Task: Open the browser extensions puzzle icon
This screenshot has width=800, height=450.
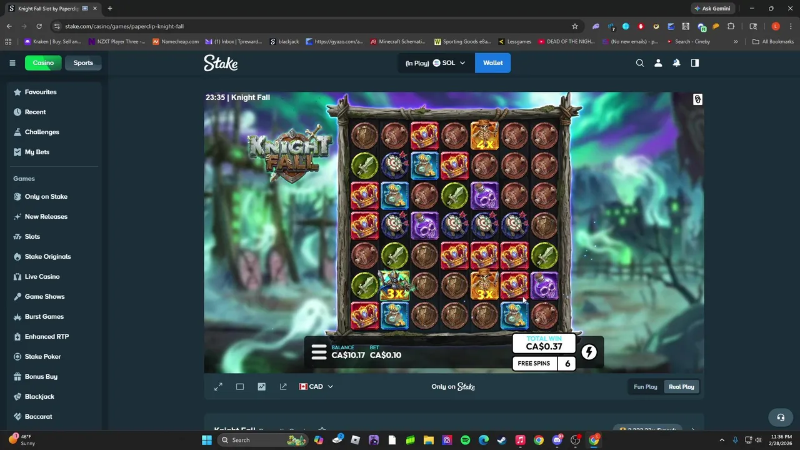Action: [x=731, y=26]
